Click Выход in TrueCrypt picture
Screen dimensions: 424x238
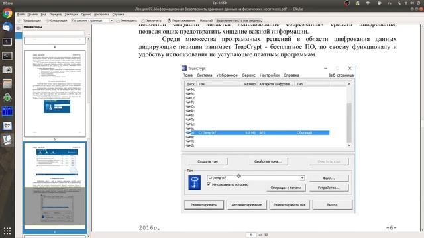click(x=333, y=205)
